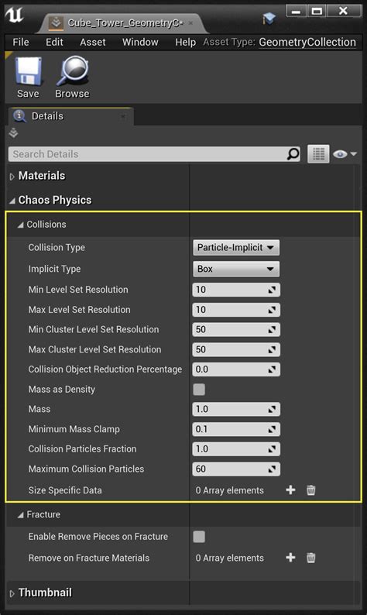The width and height of the screenshot is (367, 615).
Task: Open the Asset menu
Action: click(93, 42)
